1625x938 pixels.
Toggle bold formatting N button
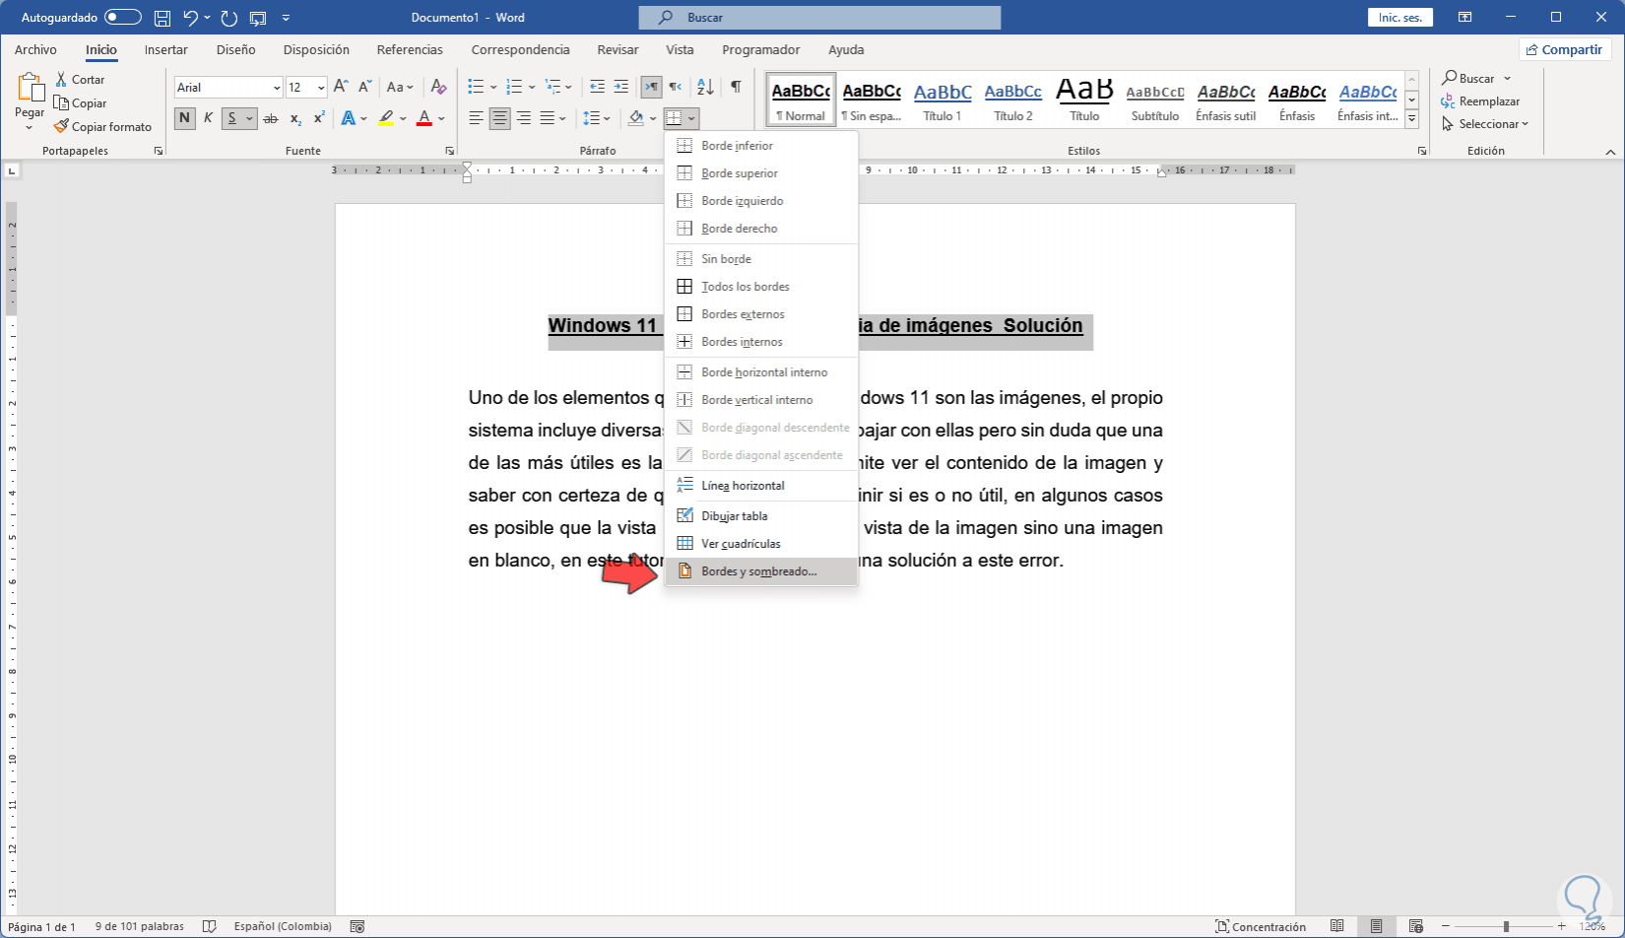[x=184, y=118]
